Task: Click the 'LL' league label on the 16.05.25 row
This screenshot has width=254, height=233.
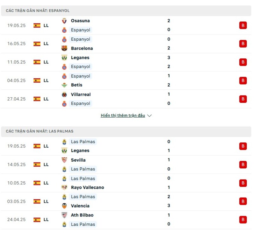Action: click(46, 44)
